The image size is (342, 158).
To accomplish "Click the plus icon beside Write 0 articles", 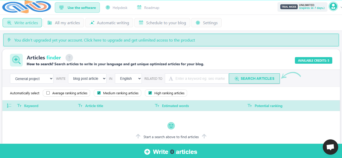I will click(x=147, y=152).
